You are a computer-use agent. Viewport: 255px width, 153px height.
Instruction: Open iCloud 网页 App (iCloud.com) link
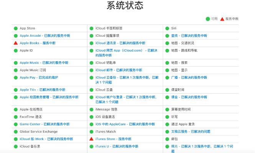click(127, 53)
